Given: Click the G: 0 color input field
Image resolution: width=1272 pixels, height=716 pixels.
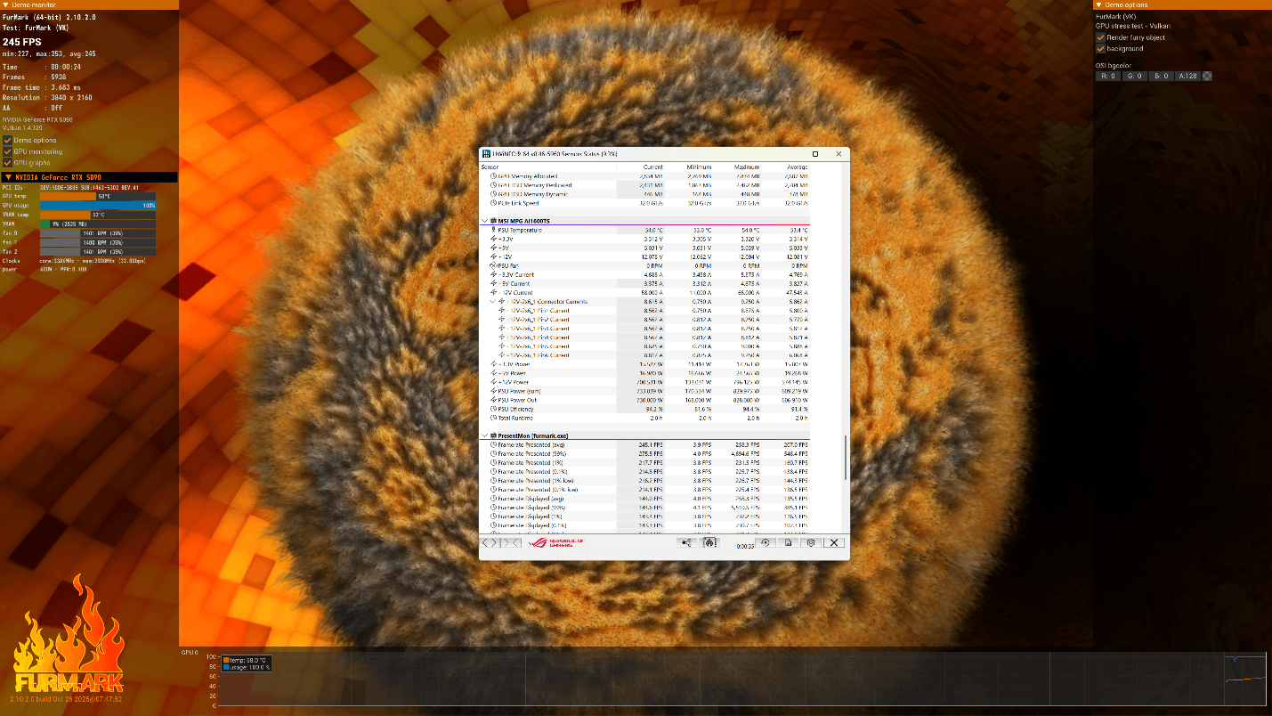Looking at the screenshot, I should [x=1133, y=76].
